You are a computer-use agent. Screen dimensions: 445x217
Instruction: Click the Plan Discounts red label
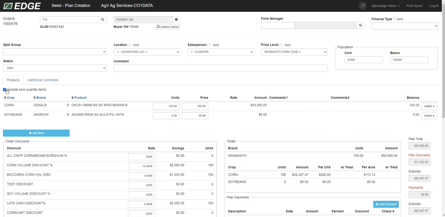coord(419,155)
